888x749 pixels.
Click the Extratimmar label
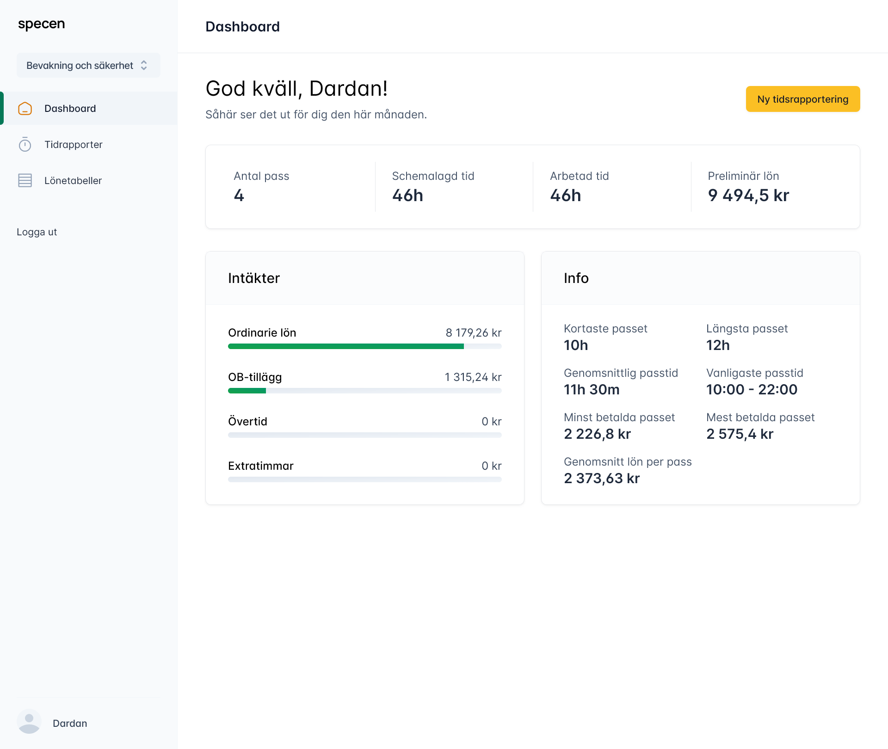261,466
